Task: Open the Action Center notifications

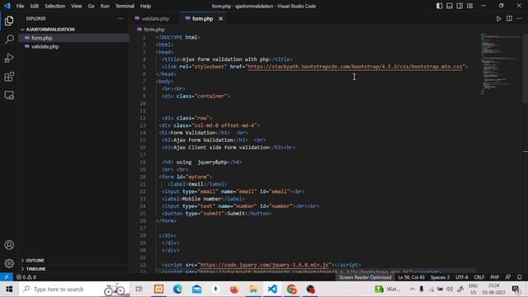Action: (x=516, y=290)
